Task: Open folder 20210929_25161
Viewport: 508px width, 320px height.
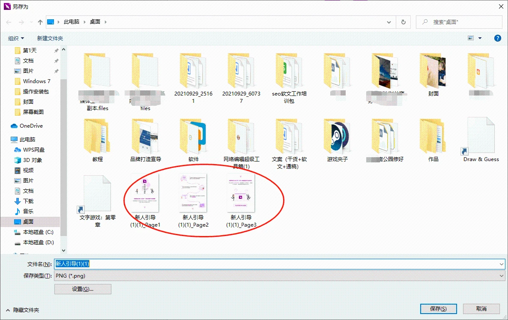Action: click(x=194, y=79)
